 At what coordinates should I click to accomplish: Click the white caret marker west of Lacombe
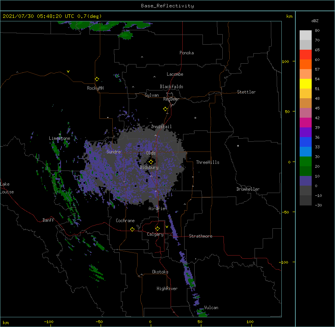pyautogui.click(x=154, y=77)
